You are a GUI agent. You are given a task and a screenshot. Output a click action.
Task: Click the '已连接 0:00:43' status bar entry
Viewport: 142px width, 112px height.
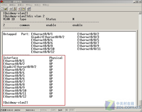click(x=7, y=110)
